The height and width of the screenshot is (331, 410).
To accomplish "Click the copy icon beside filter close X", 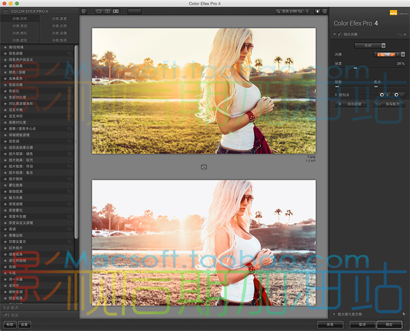I will (x=400, y=34).
